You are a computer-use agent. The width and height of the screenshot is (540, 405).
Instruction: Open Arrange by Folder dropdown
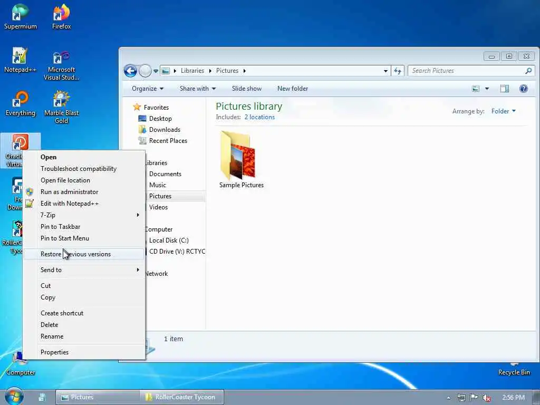(x=503, y=111)
